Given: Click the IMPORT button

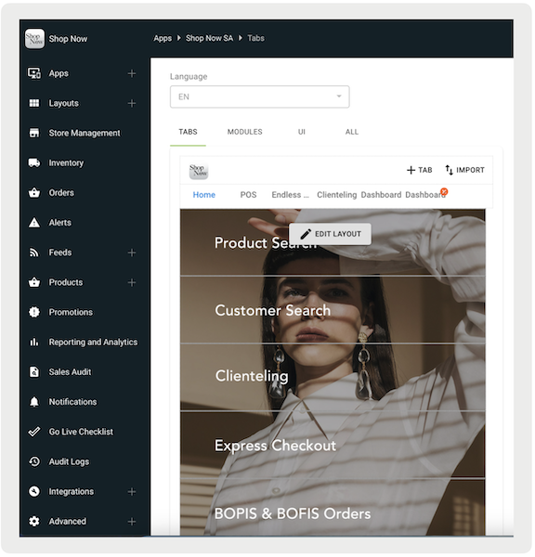Looking at the screenshot, I should (x=464, y=170).
